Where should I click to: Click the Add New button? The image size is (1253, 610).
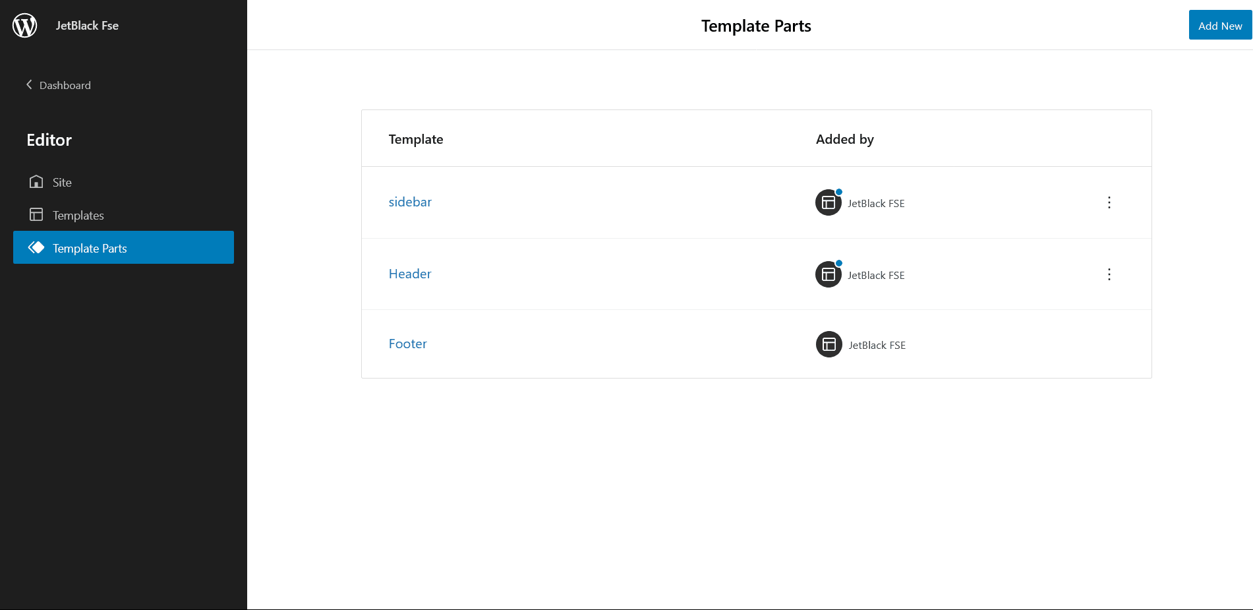[1220, 25]
